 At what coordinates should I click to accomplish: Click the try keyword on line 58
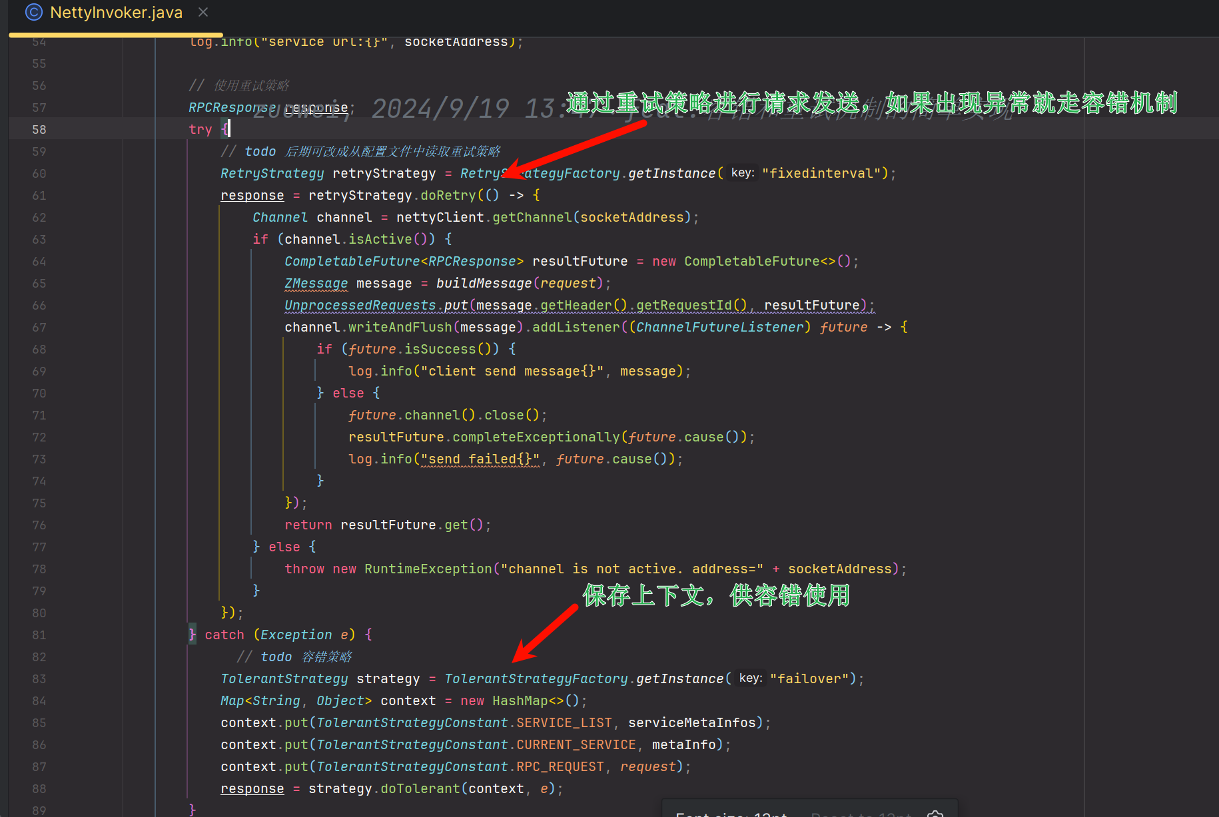tap(200, 129)
